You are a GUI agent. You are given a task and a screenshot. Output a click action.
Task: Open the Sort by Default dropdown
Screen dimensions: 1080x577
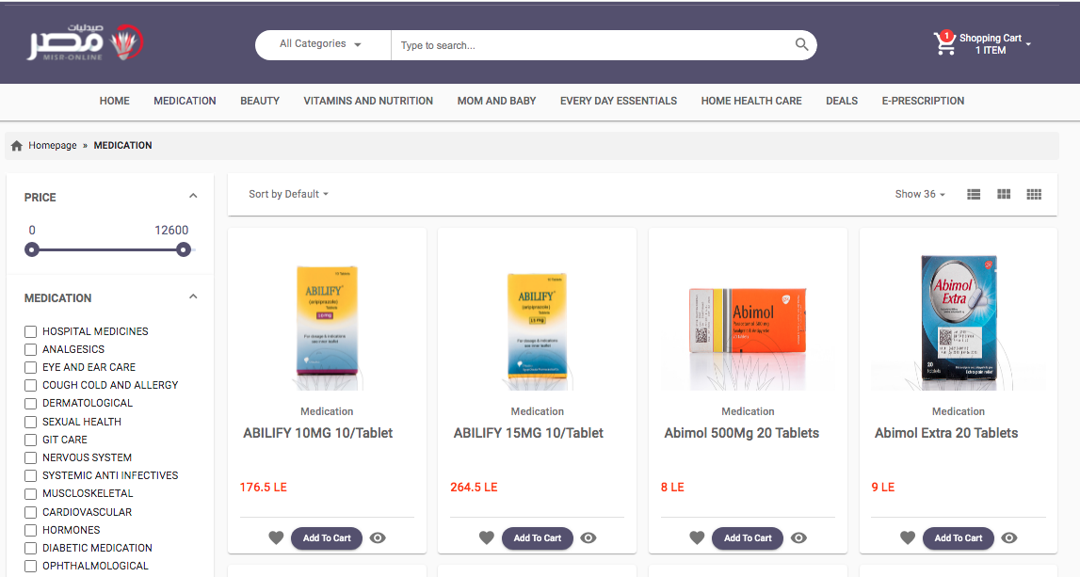pyautogui.click(x=288, y=194)
